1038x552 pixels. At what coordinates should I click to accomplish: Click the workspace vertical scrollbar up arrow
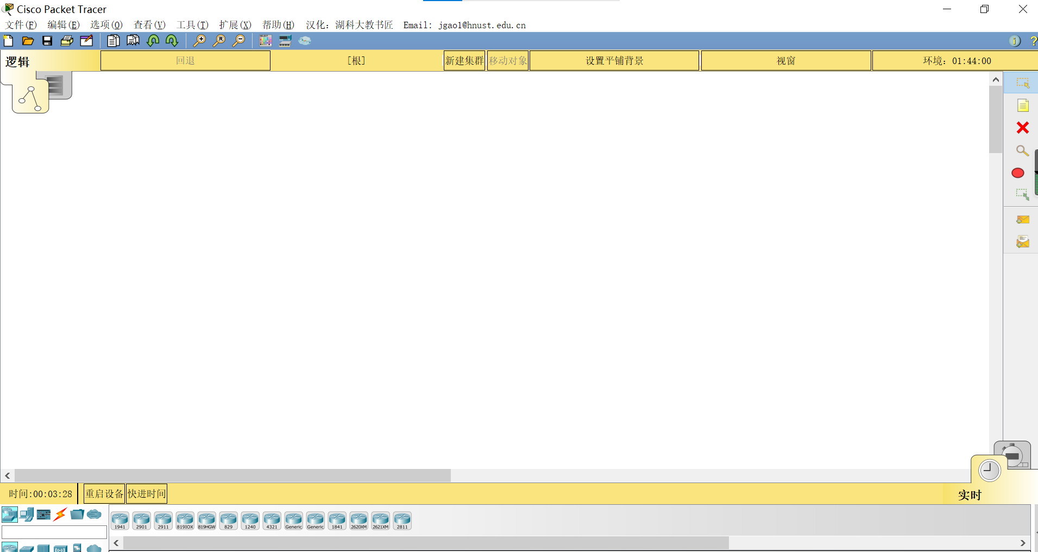(996, 79)
